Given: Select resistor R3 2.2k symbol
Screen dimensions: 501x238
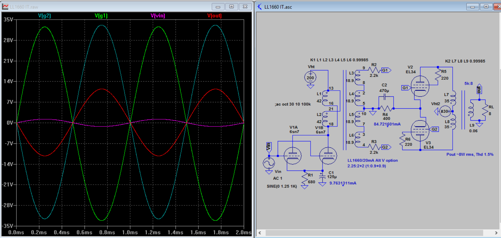Looking at the screenshot, I should 374,147.
